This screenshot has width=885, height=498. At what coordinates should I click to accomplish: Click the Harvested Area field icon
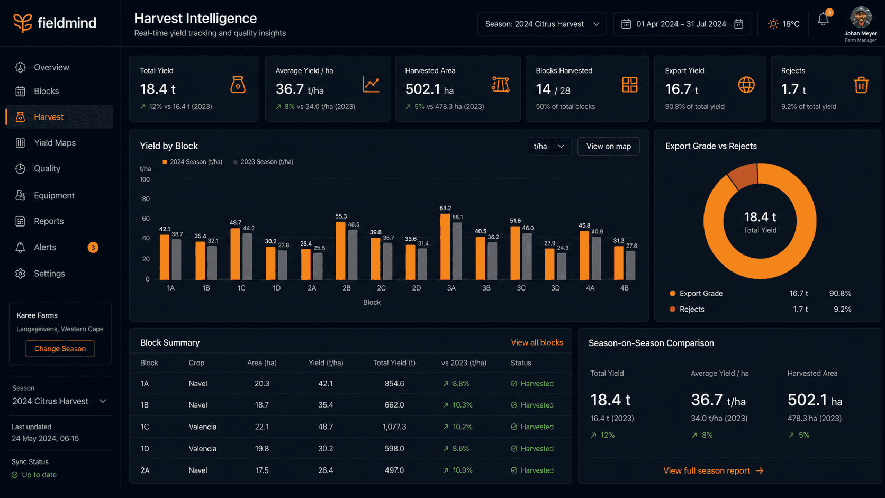(500, 85)
